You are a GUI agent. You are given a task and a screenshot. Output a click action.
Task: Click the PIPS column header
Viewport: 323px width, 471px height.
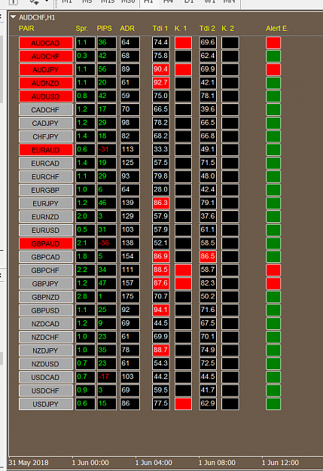[104, 29]
